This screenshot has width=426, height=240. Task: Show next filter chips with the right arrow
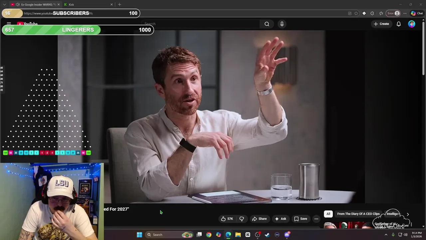click(x=408, y=214)
